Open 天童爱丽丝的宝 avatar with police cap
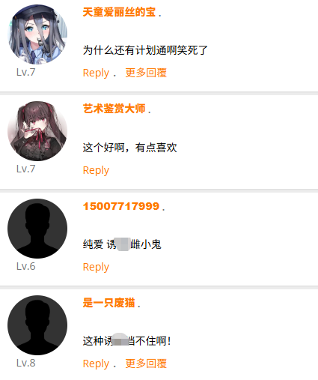Image resolution: width=318 pixels, height=380 pixels. point(37,34)
